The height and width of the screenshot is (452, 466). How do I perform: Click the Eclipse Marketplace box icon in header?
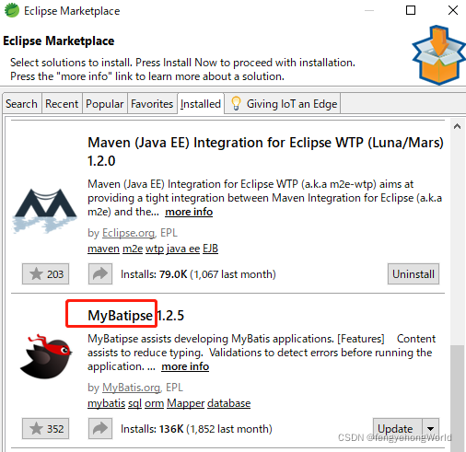[438, 55]
